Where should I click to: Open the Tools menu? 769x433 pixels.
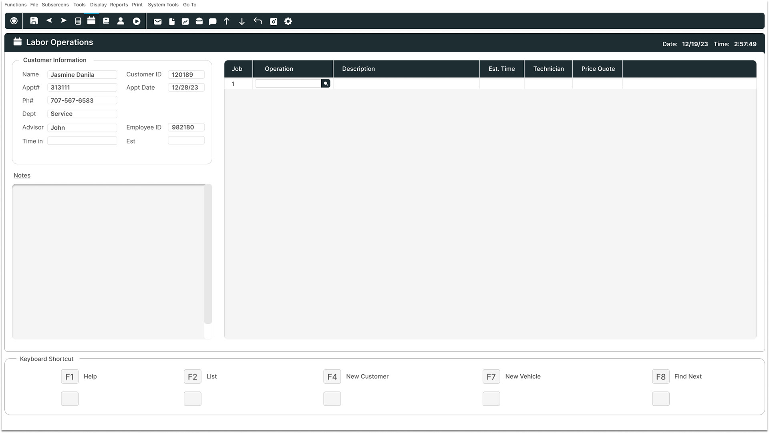[x=79, y=5]
